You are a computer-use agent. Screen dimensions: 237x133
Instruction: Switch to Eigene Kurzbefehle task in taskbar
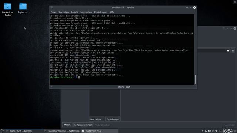pyautogui.click(x=62, y=131)
